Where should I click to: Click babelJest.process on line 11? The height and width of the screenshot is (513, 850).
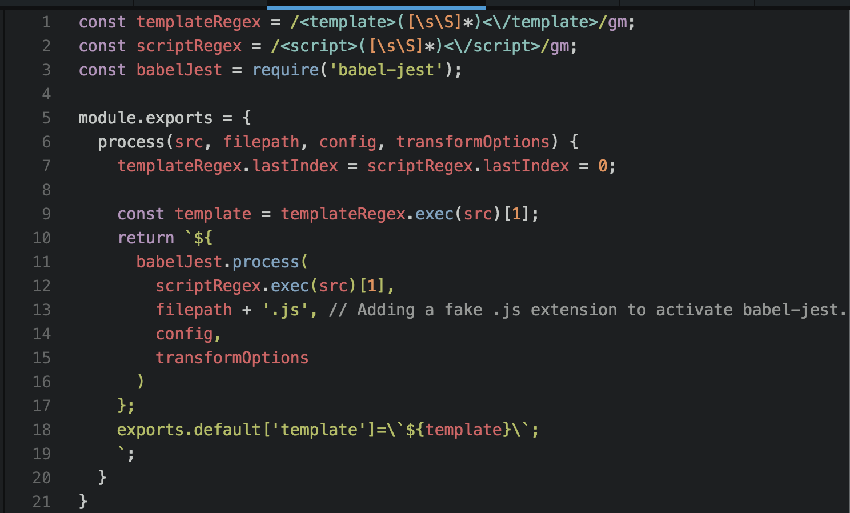point(217,262)
